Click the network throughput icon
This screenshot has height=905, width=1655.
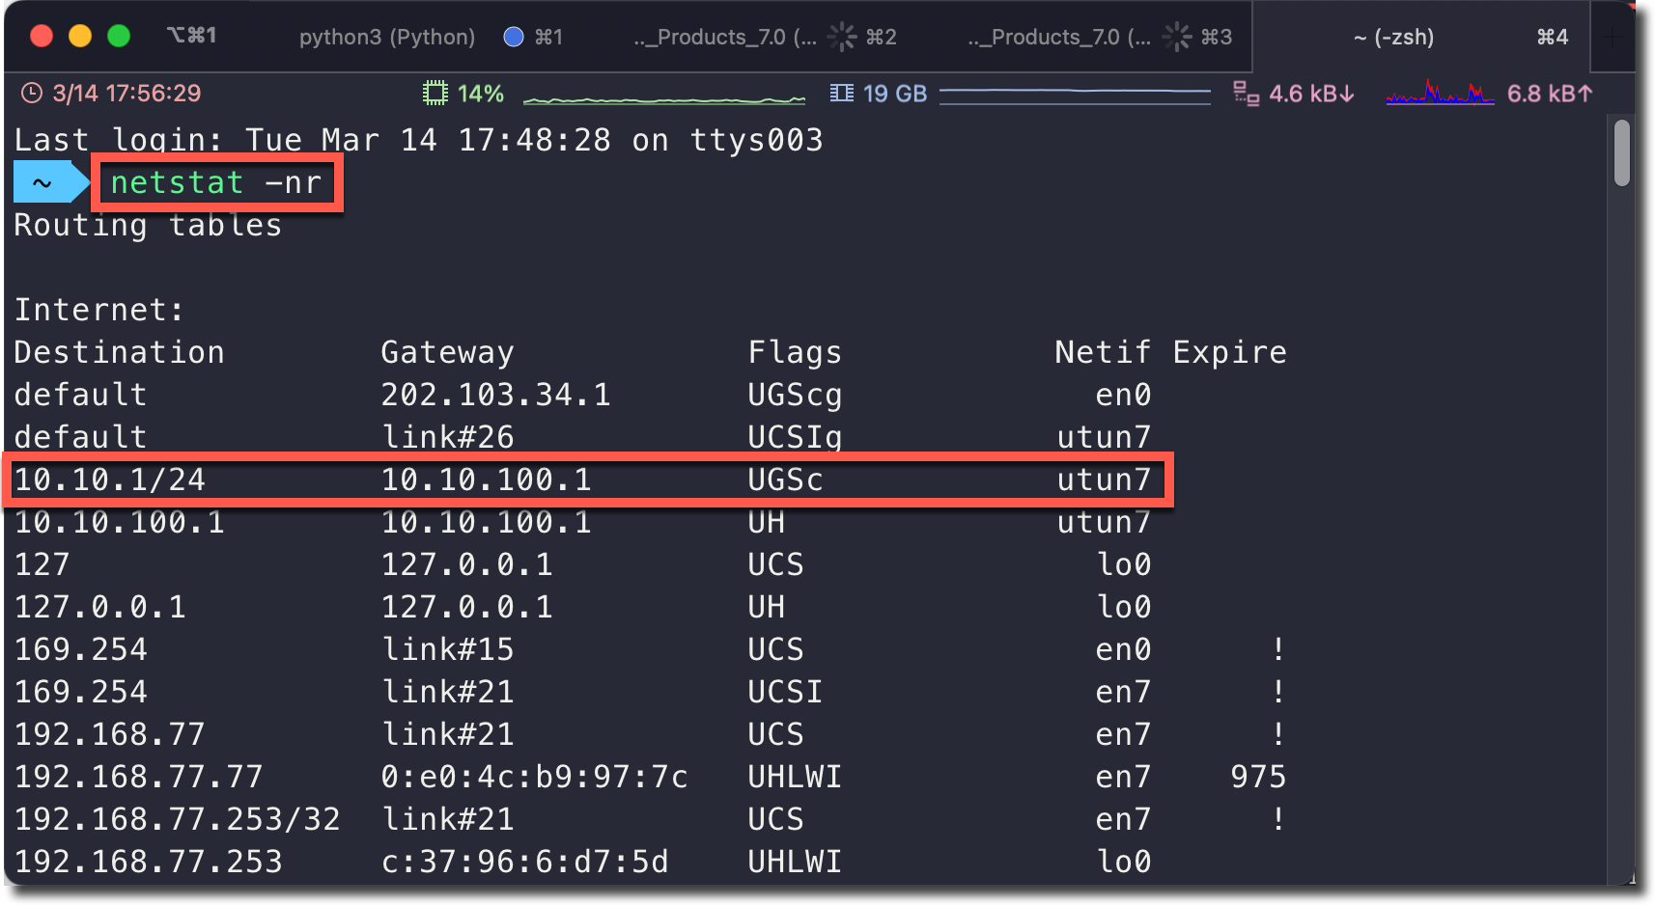click(1246, 94)
